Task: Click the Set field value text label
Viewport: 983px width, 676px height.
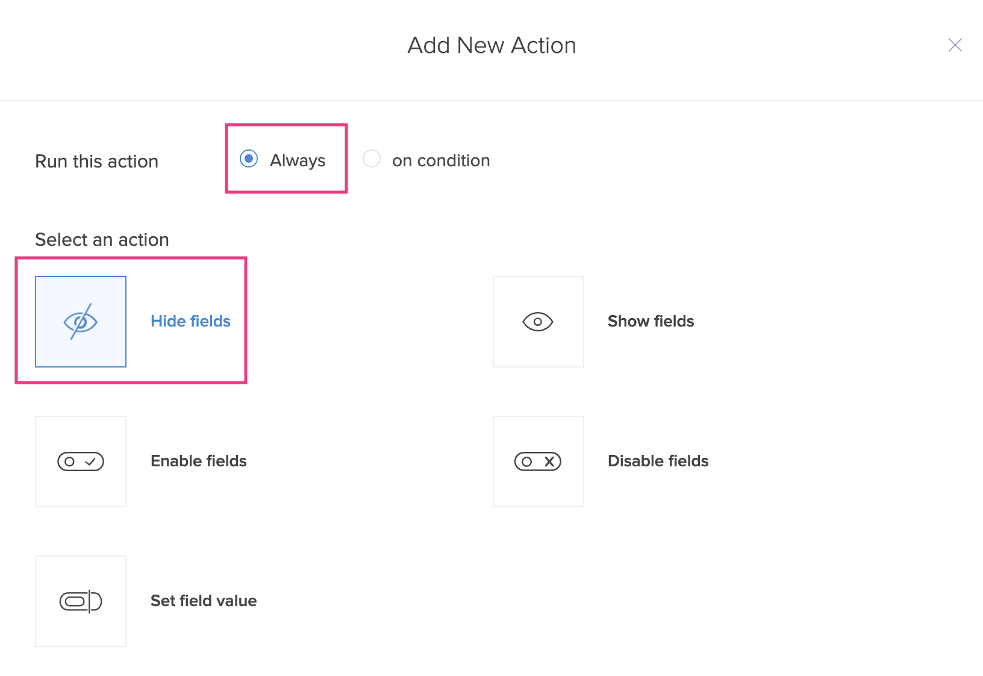Action: tap(204, 601)
